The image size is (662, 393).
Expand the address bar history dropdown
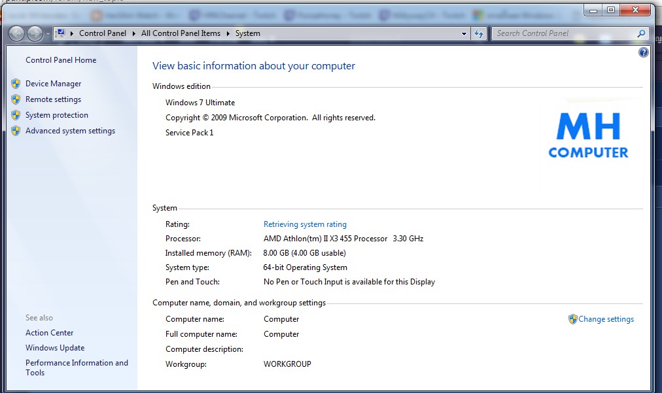click(464, 33)
